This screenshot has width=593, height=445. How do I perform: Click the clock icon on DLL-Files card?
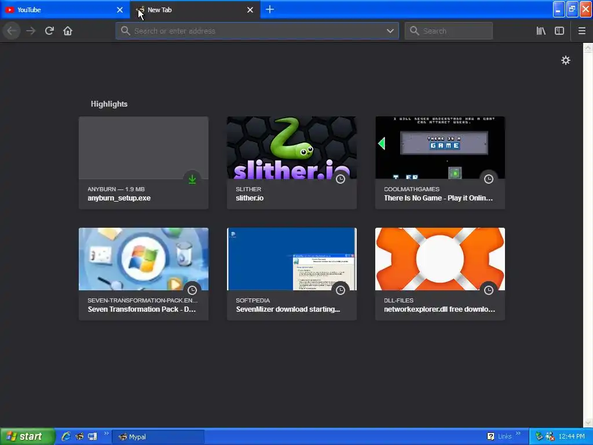[x=489, y=291]
